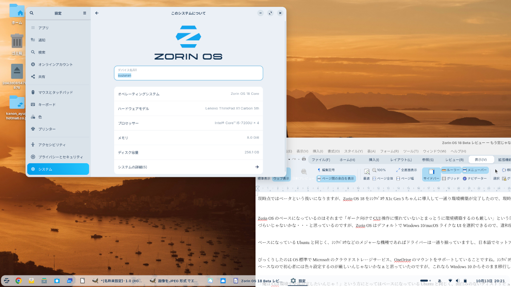
Task: Click the search icon in Settings header
Action: [x=32, y=13]
